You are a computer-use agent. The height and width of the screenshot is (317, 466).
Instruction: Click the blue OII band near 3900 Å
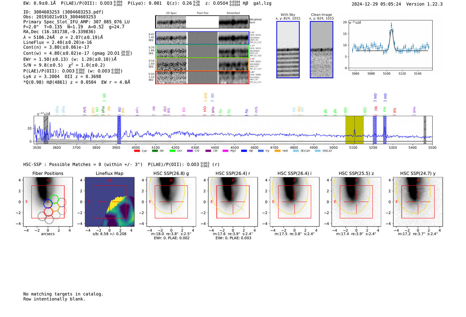(119, 130)
